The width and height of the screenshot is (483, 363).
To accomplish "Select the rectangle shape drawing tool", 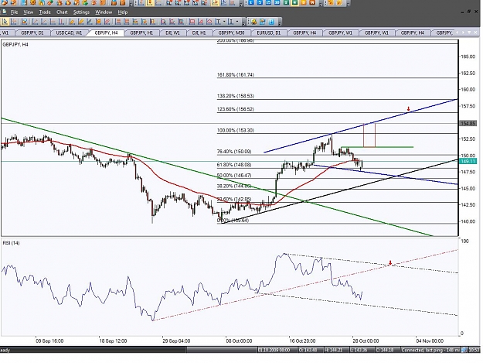I will pyautogui.click(x=192, y=22).
